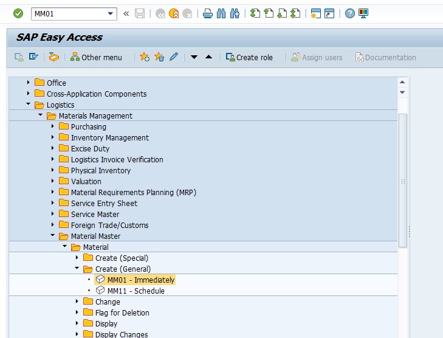Click the Add to Favorites star icon
This screenshot has width=443, height=338.
145,57
